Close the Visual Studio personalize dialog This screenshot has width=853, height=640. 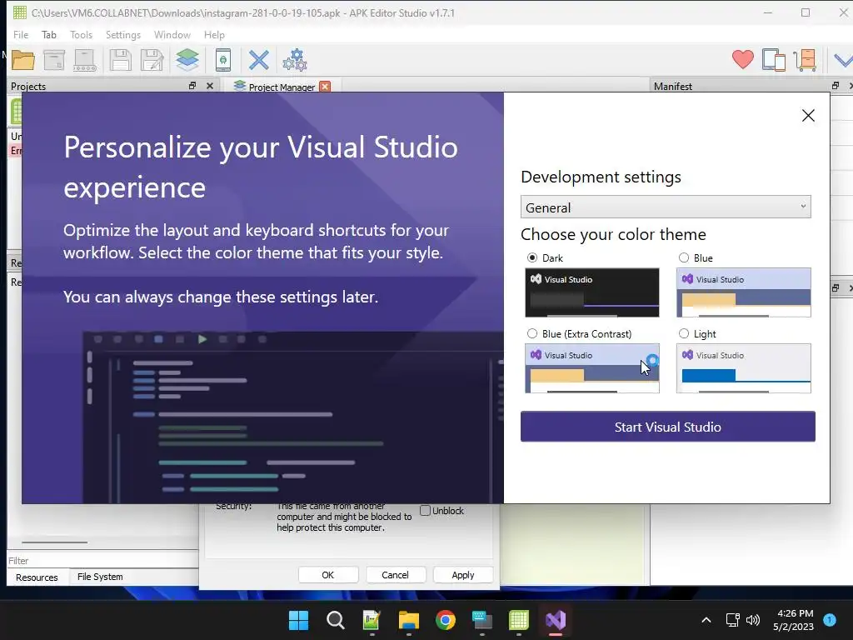[808, 115]
